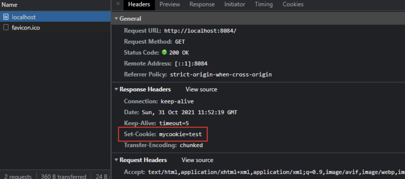Viewport: 405px width, 179px height.
Task: Open the Cookies tab
Action: (x=293, y=4)
